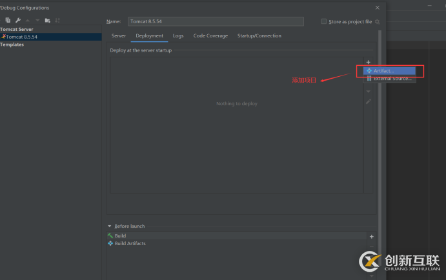Screen dimensions: 446x280
Task: Open the wrench edit templates icon
Action: tap(18, 20)
